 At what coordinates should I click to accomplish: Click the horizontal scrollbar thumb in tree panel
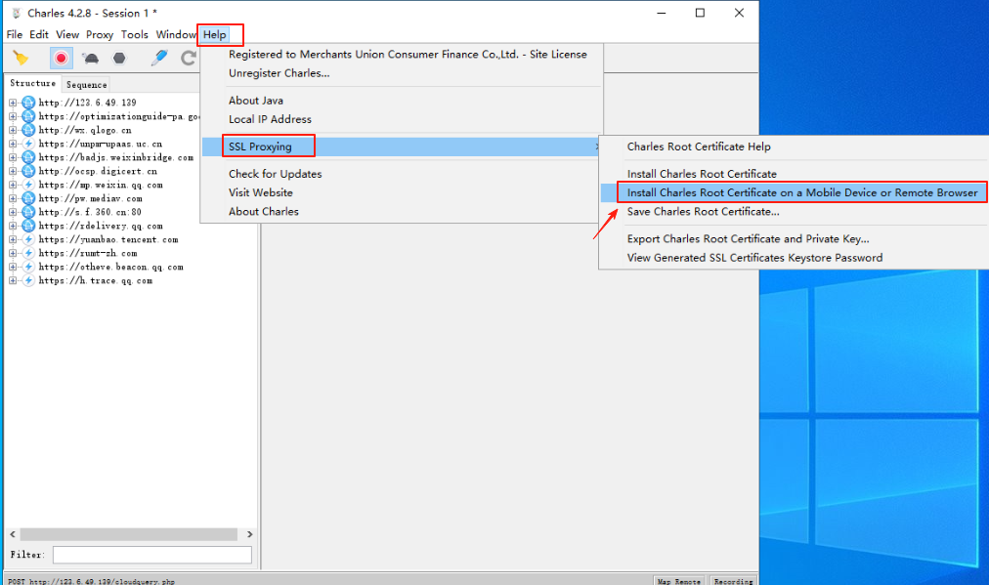(x=129, y=534)
